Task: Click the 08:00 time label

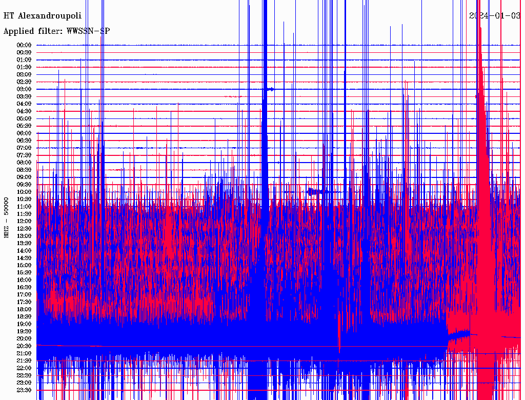Action: coord(24,163)
